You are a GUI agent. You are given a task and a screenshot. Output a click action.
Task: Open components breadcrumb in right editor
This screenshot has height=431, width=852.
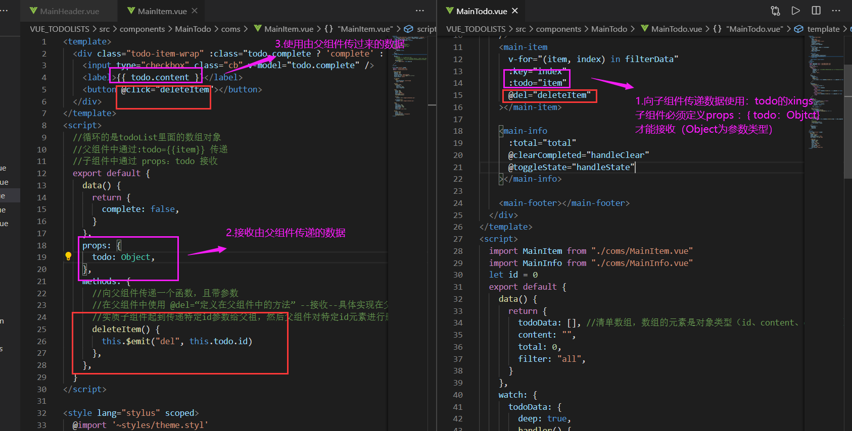pyautogui.click(x=558, y=29)
